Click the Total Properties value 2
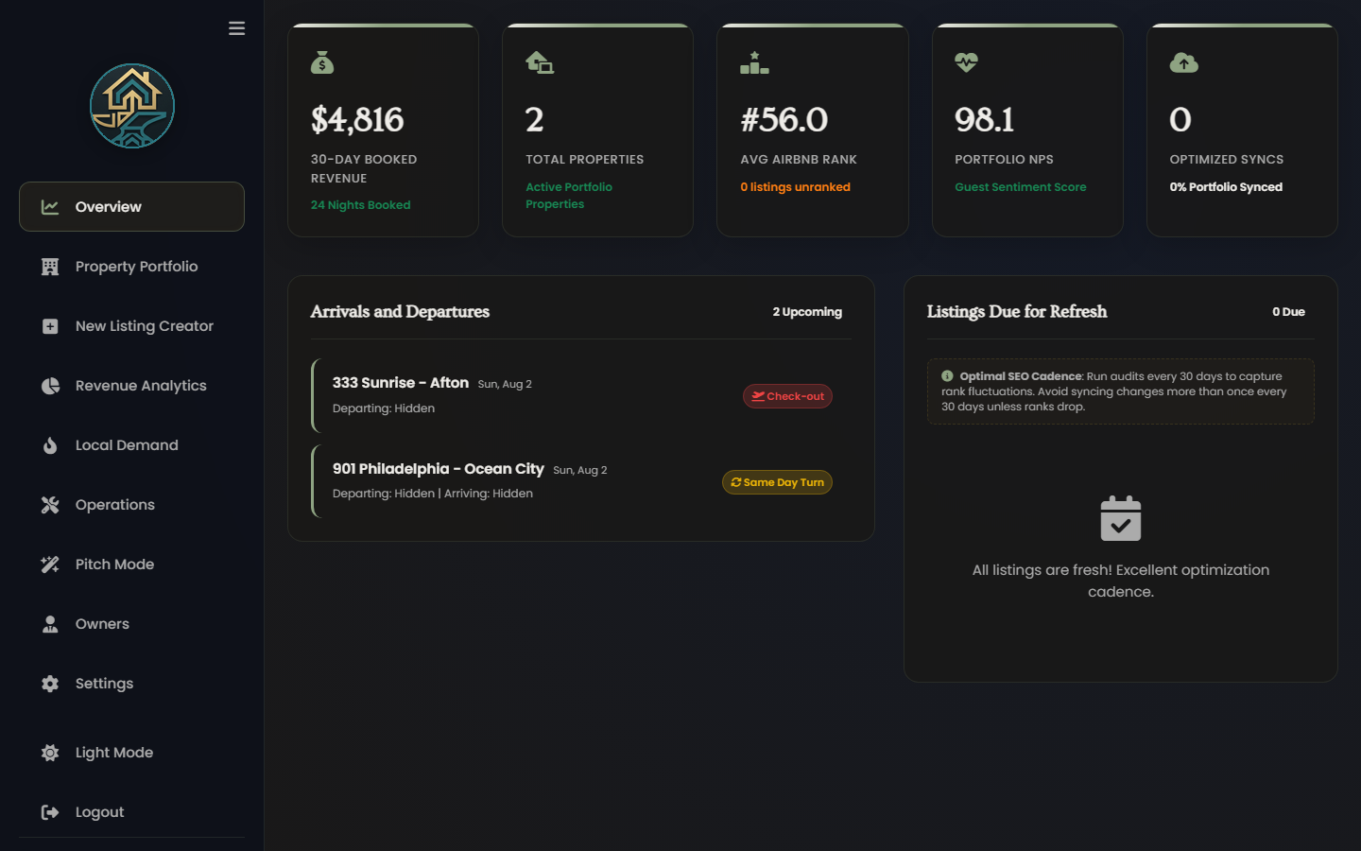Viewport: 1361px width, 851px height. (x=535, y=120)
